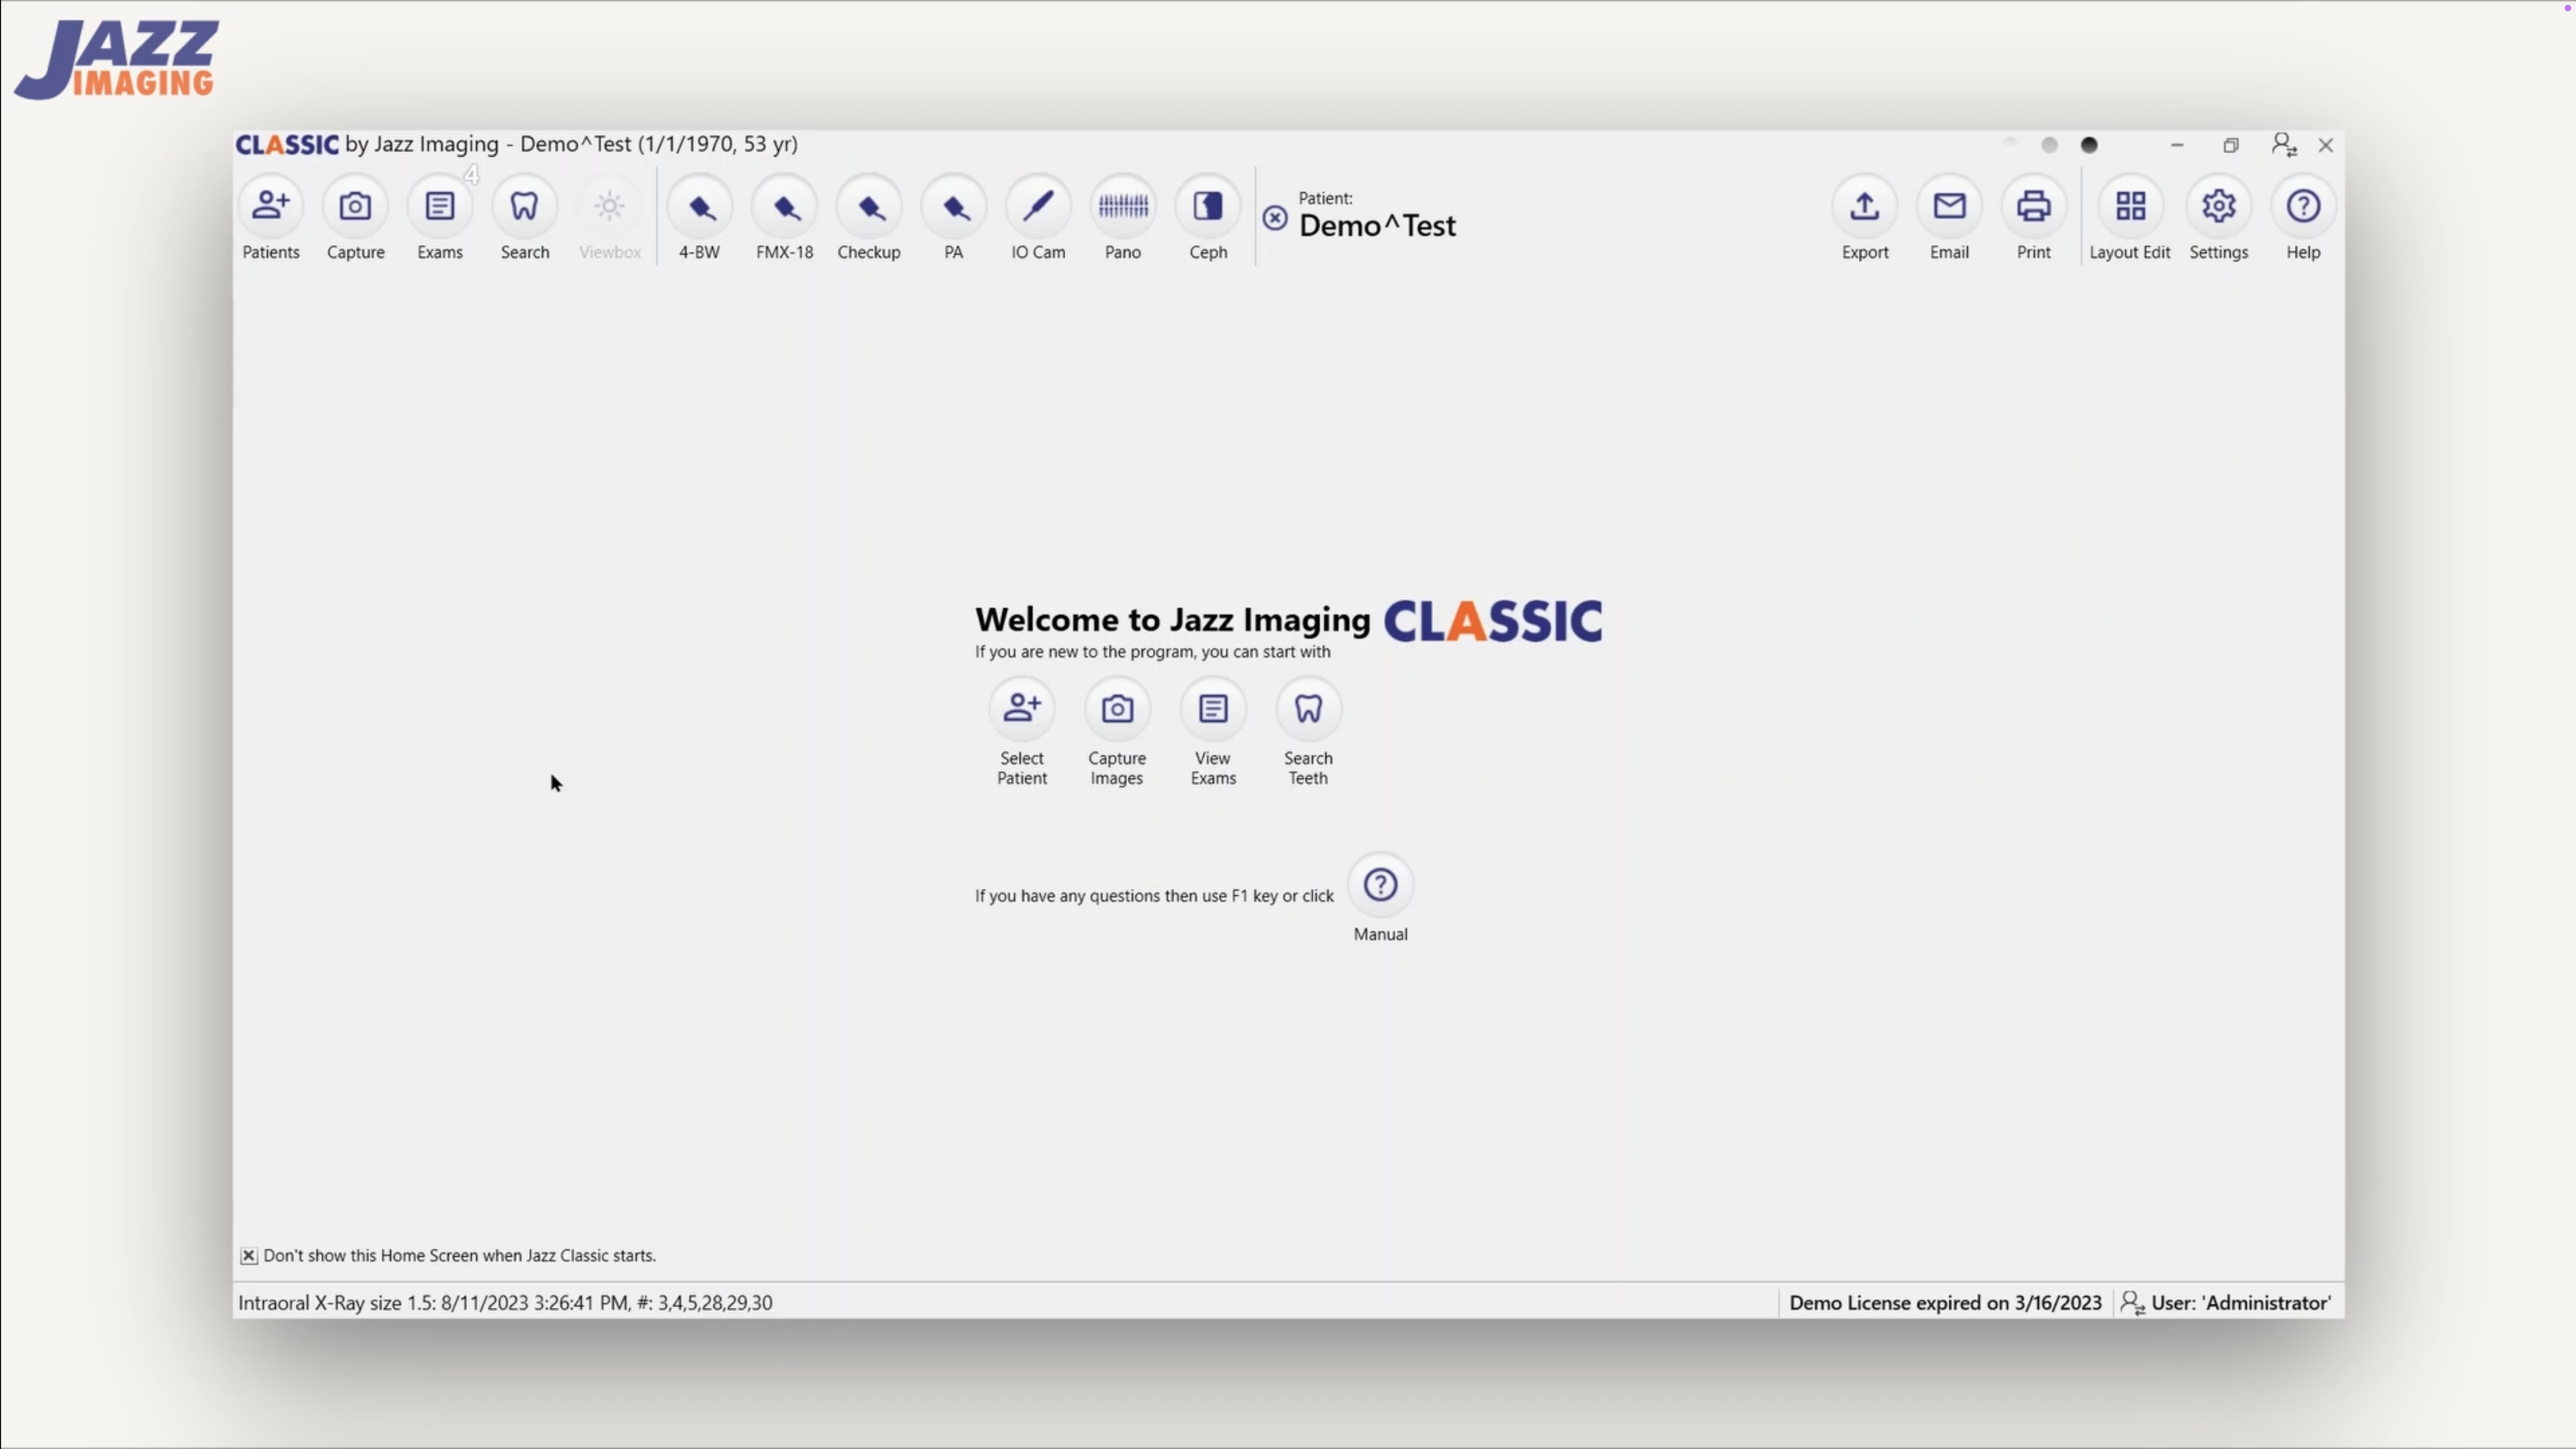The height and width of the screenshot is (1449, 2576).
Task: Start the FMX-18 capture template
Action: [785, 207]
